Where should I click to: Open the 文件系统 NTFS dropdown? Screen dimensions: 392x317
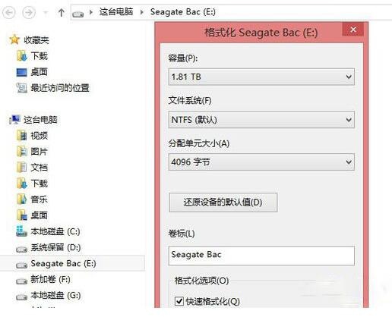point(261,120)
